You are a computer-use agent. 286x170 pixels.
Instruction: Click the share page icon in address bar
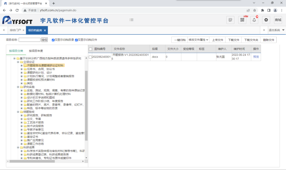(248, 10)
